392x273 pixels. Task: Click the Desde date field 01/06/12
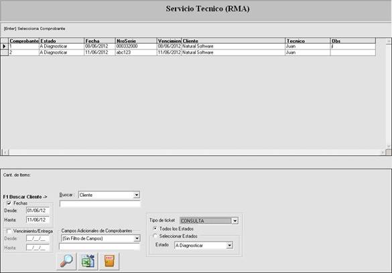click(x=38, y=211)
